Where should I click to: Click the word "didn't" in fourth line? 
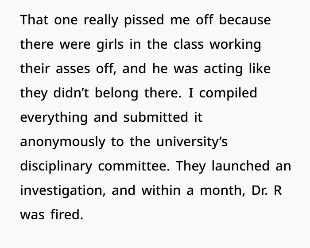[x=71, y=93]
